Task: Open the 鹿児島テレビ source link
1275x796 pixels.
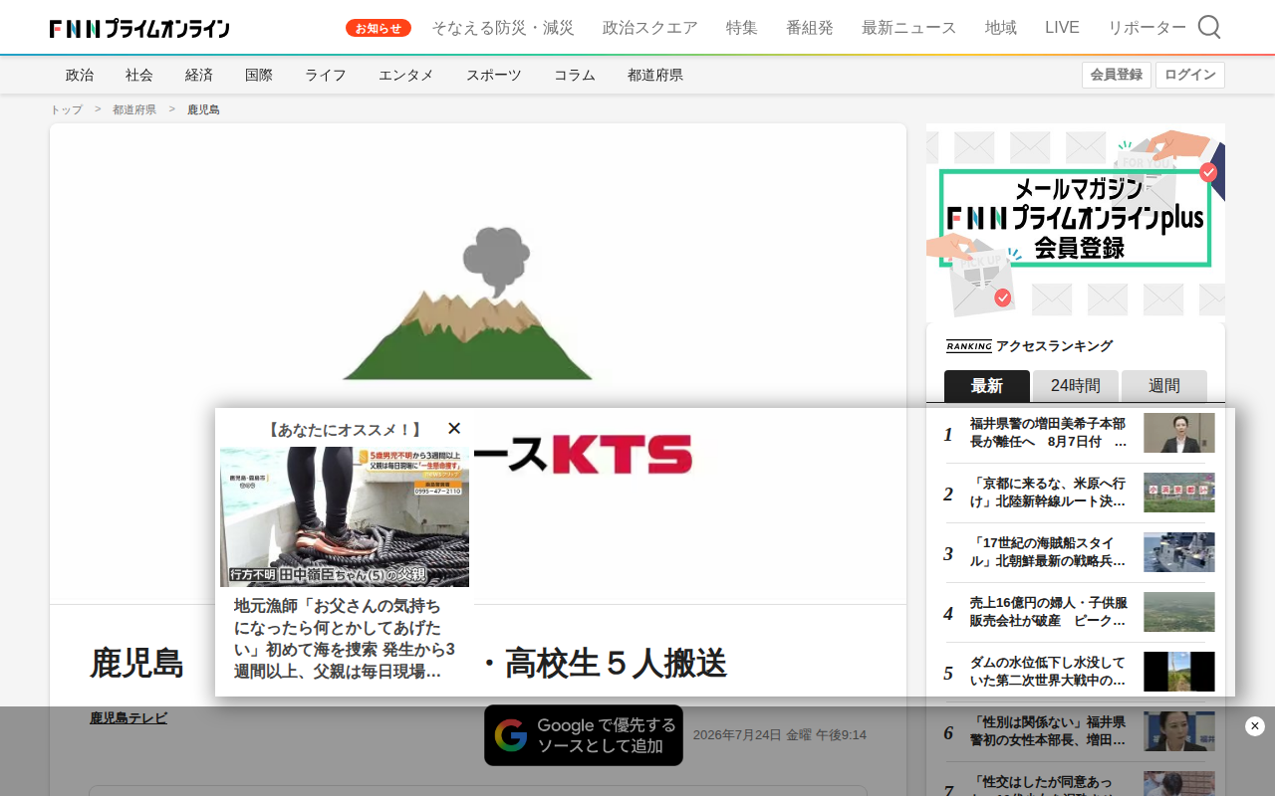Action: [x=128, y=717]
